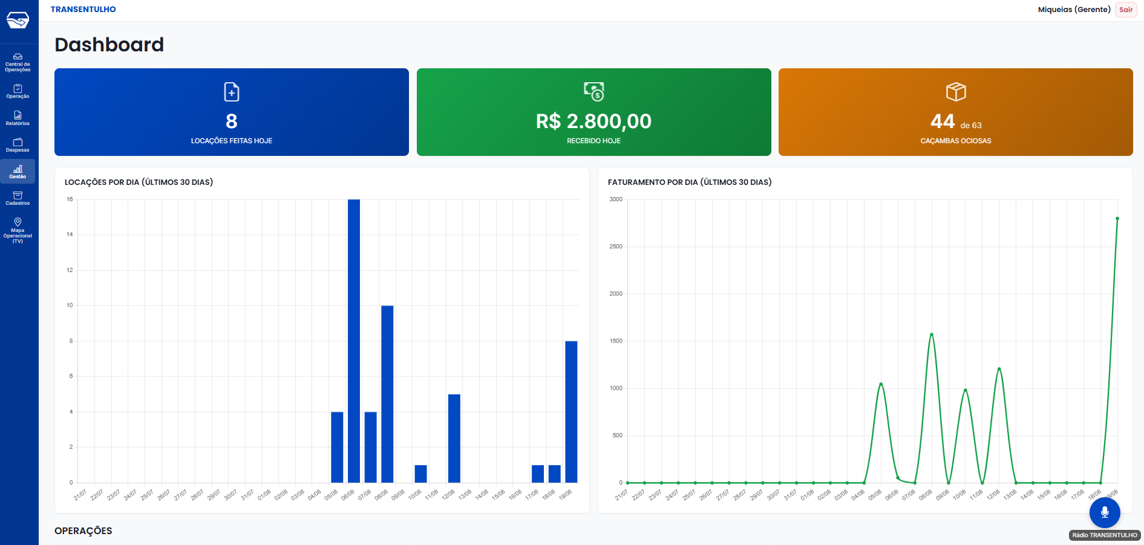Click the 10/08 bar in locações chart

421,474
